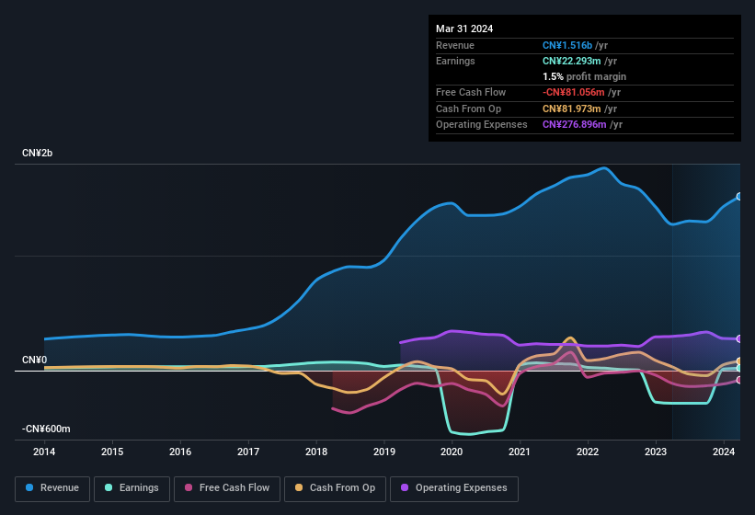
Task: Select the 2024 x-axis label
Action: [723, 452]
